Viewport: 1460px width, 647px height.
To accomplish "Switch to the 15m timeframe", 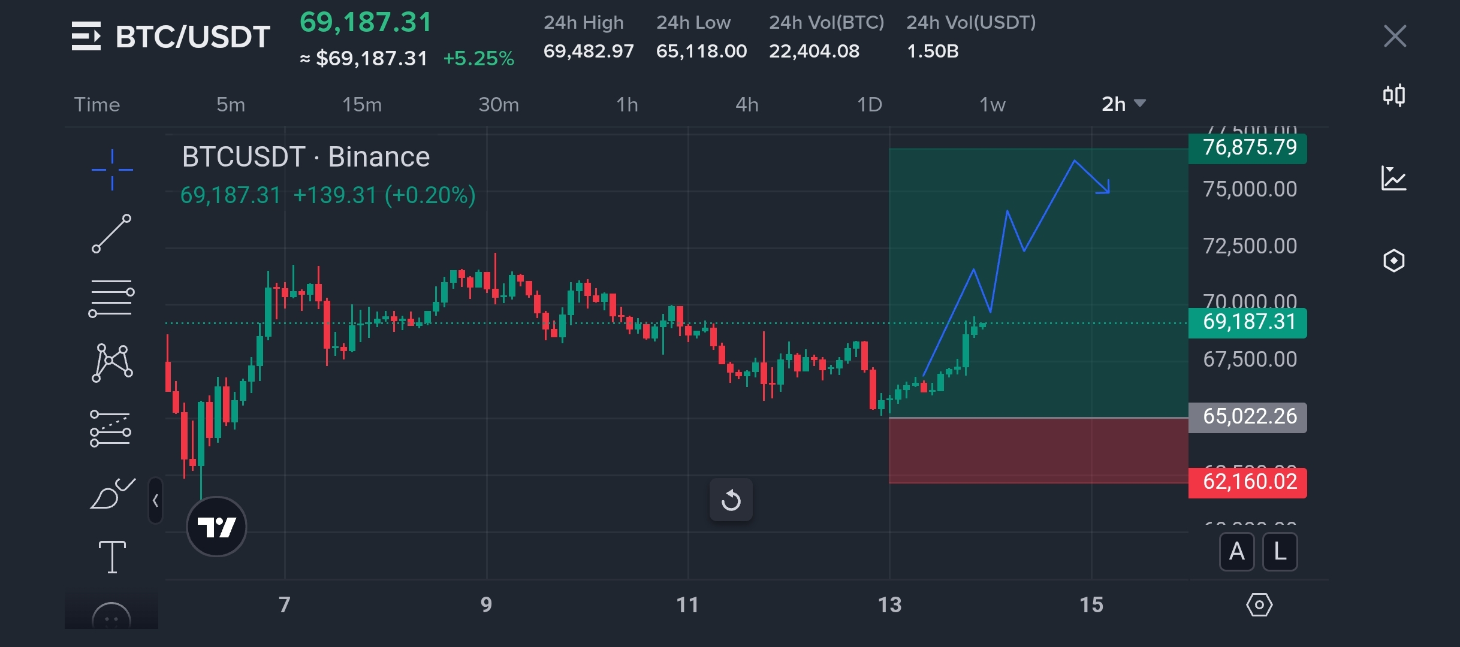I will click(361, 105).
